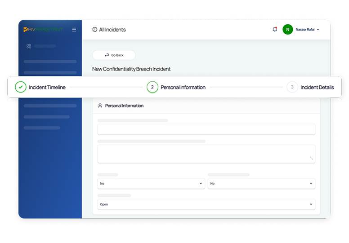Image resolution: width=349 pixels, height=243 pixels.
Task: Switch to the Personal Information step
Action: tap(183, 87)
